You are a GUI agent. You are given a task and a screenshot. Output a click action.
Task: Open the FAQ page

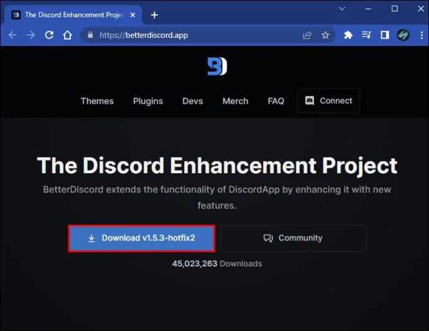(276, 101)
